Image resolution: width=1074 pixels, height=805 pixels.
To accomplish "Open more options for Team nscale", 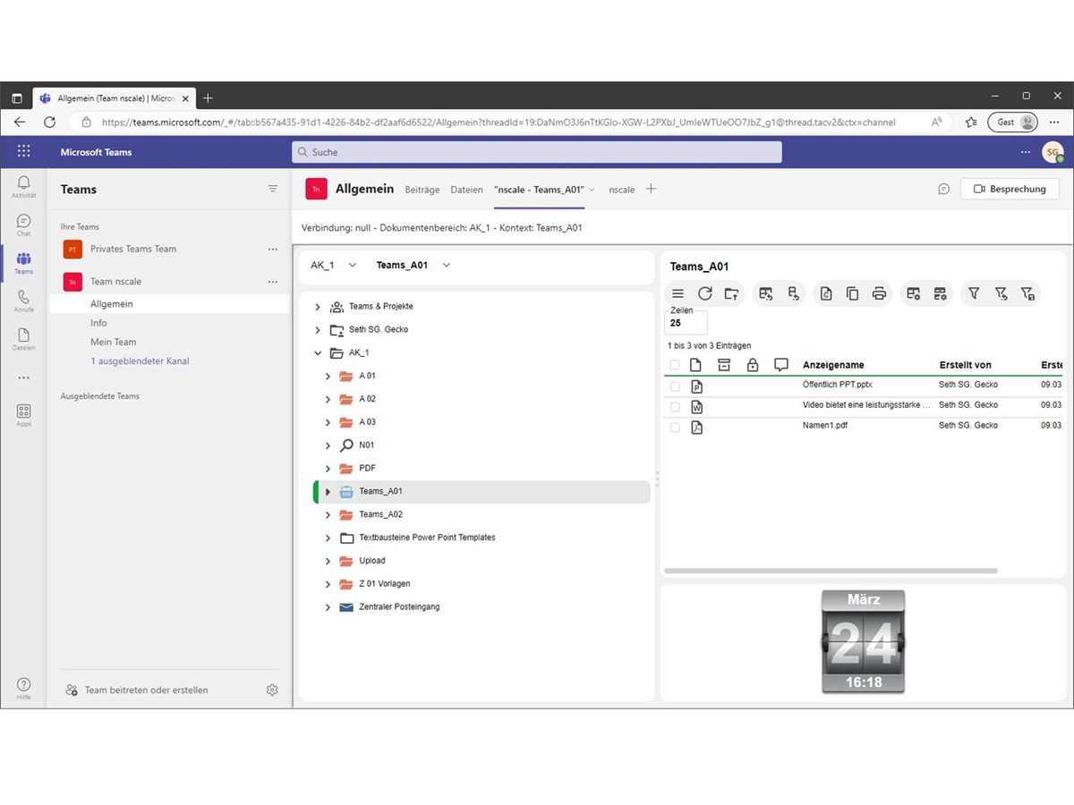I will point(273,282).
